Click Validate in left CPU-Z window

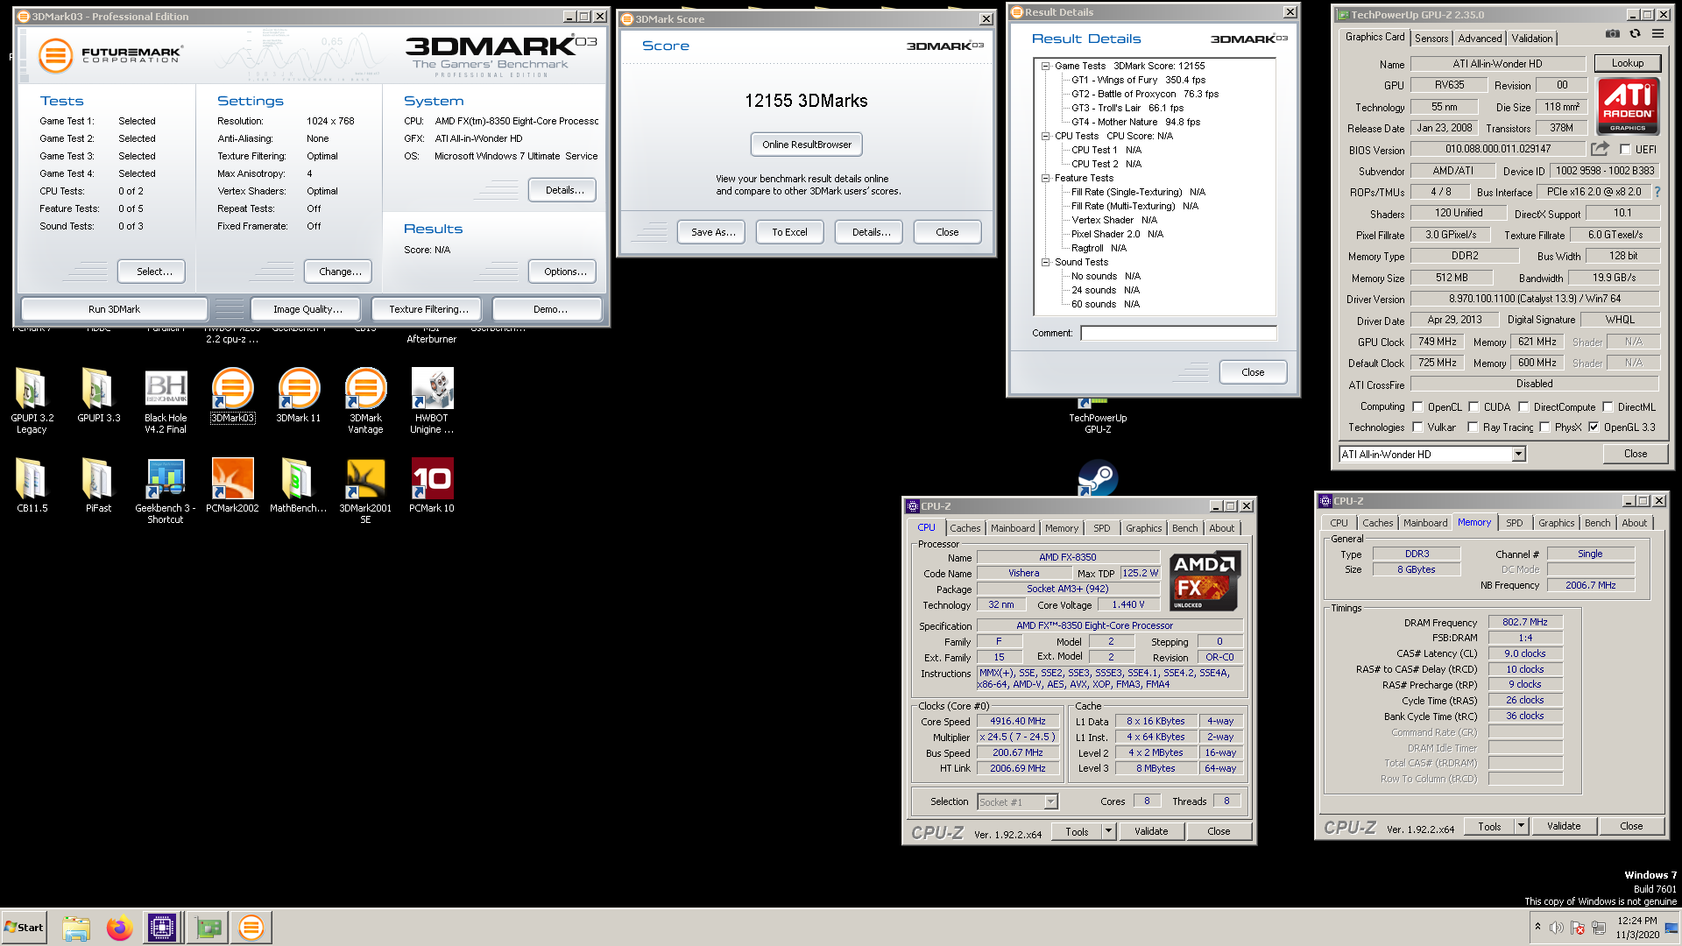[1151, 831]
